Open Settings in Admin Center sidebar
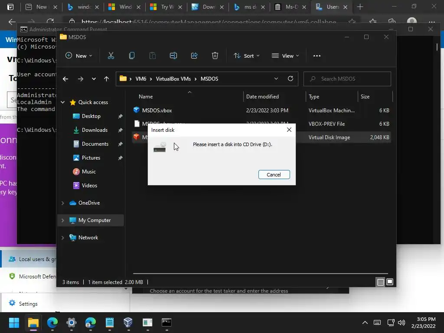The height and width of the screenshot is (333, 444). (x=28, y=304)
